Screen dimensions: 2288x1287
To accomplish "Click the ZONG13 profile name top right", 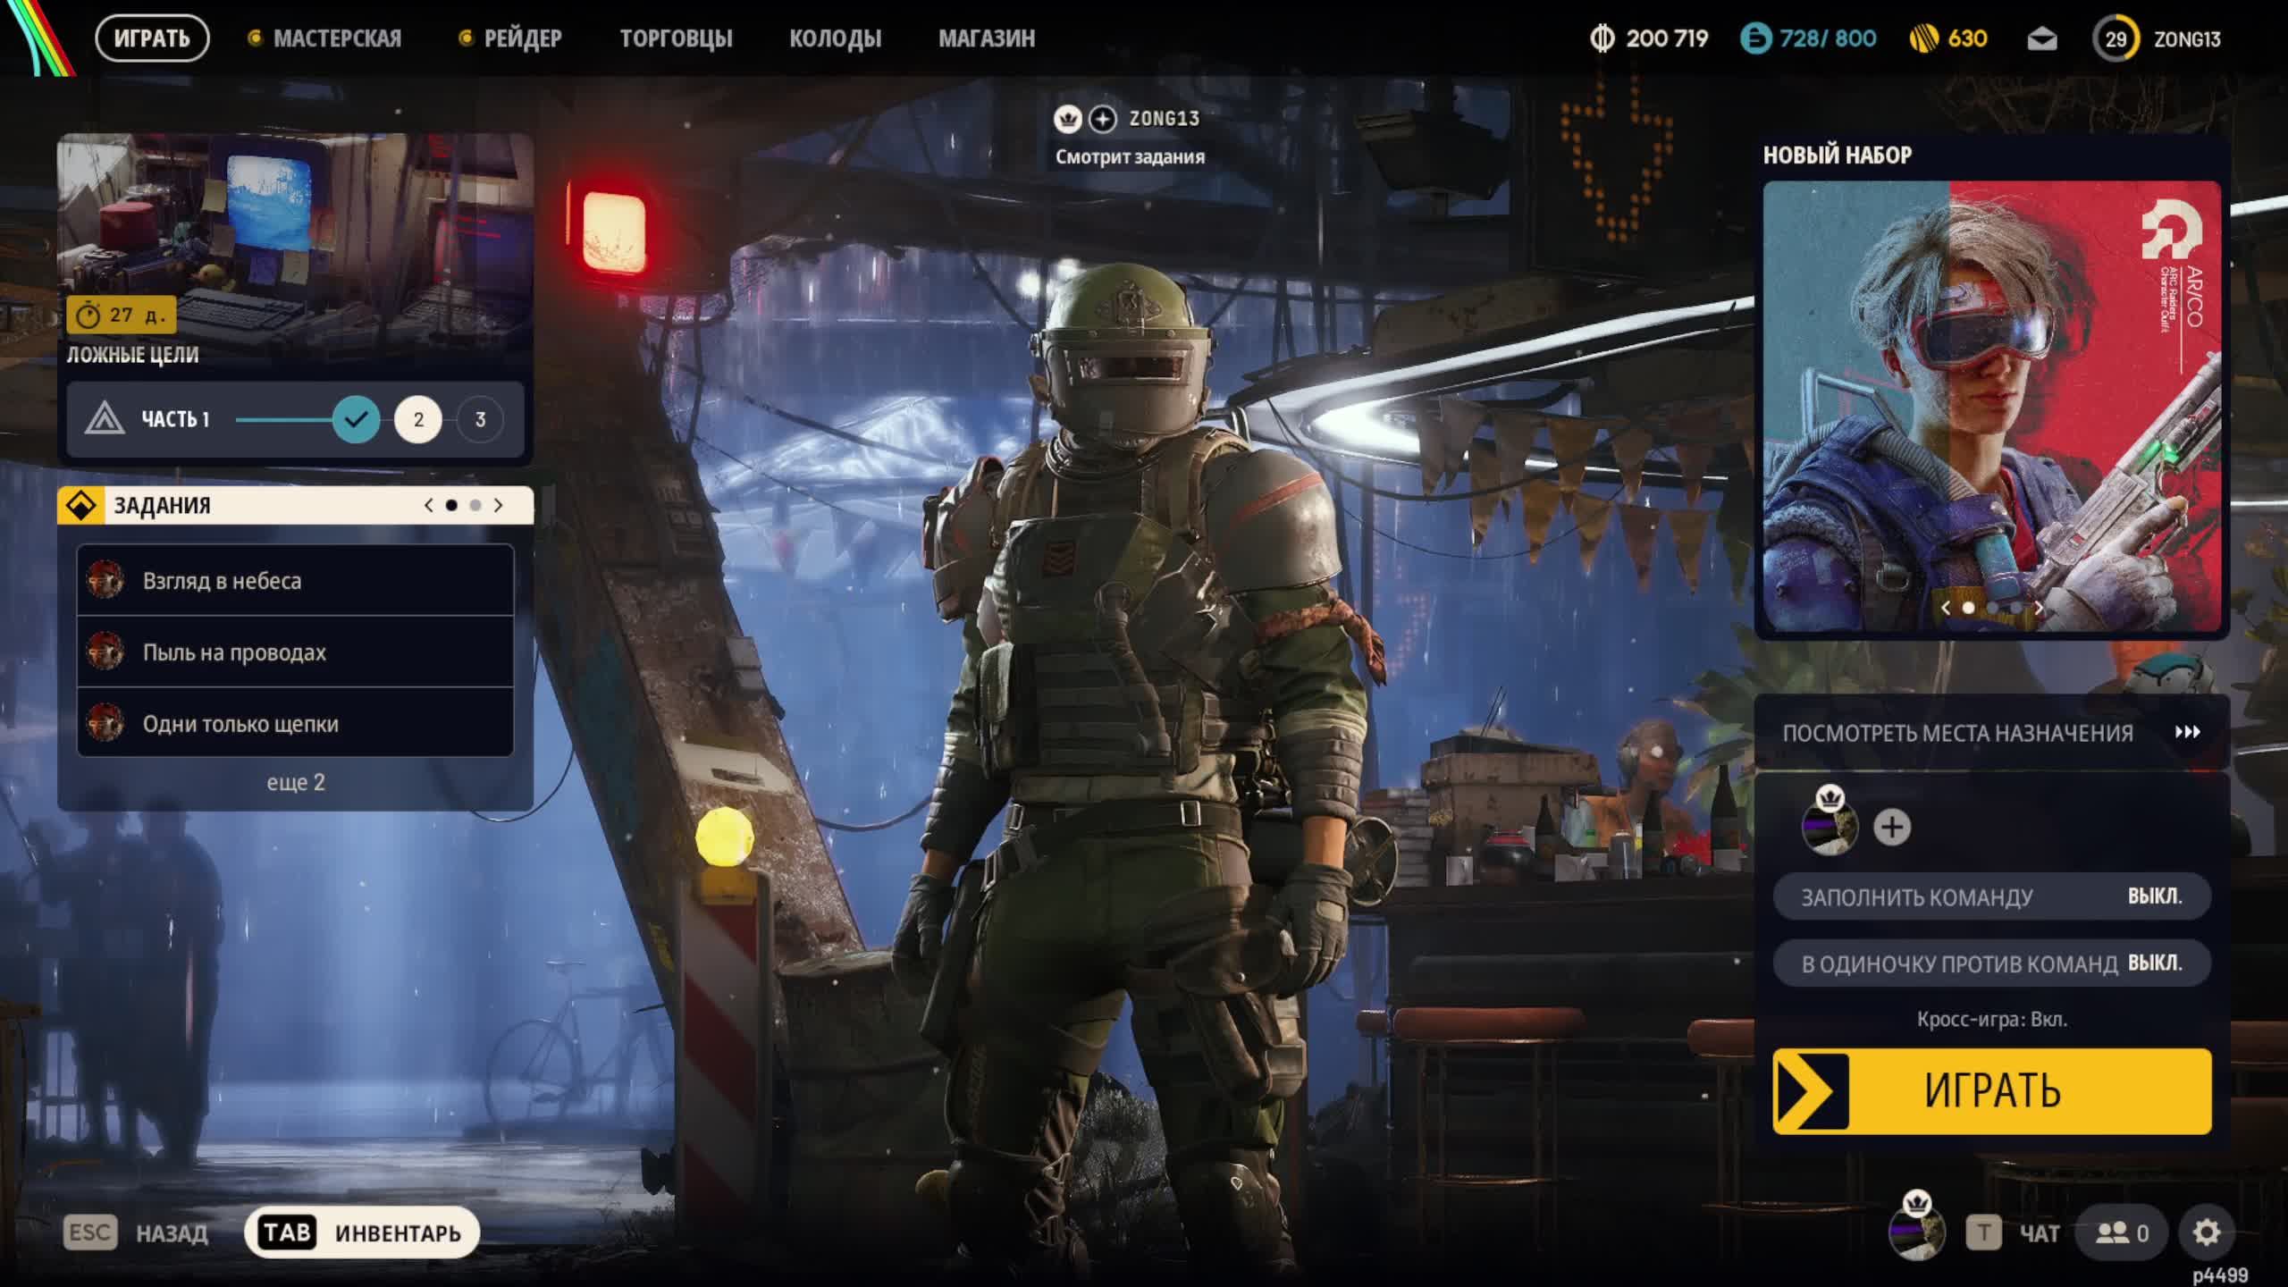I will [2187, 39].
